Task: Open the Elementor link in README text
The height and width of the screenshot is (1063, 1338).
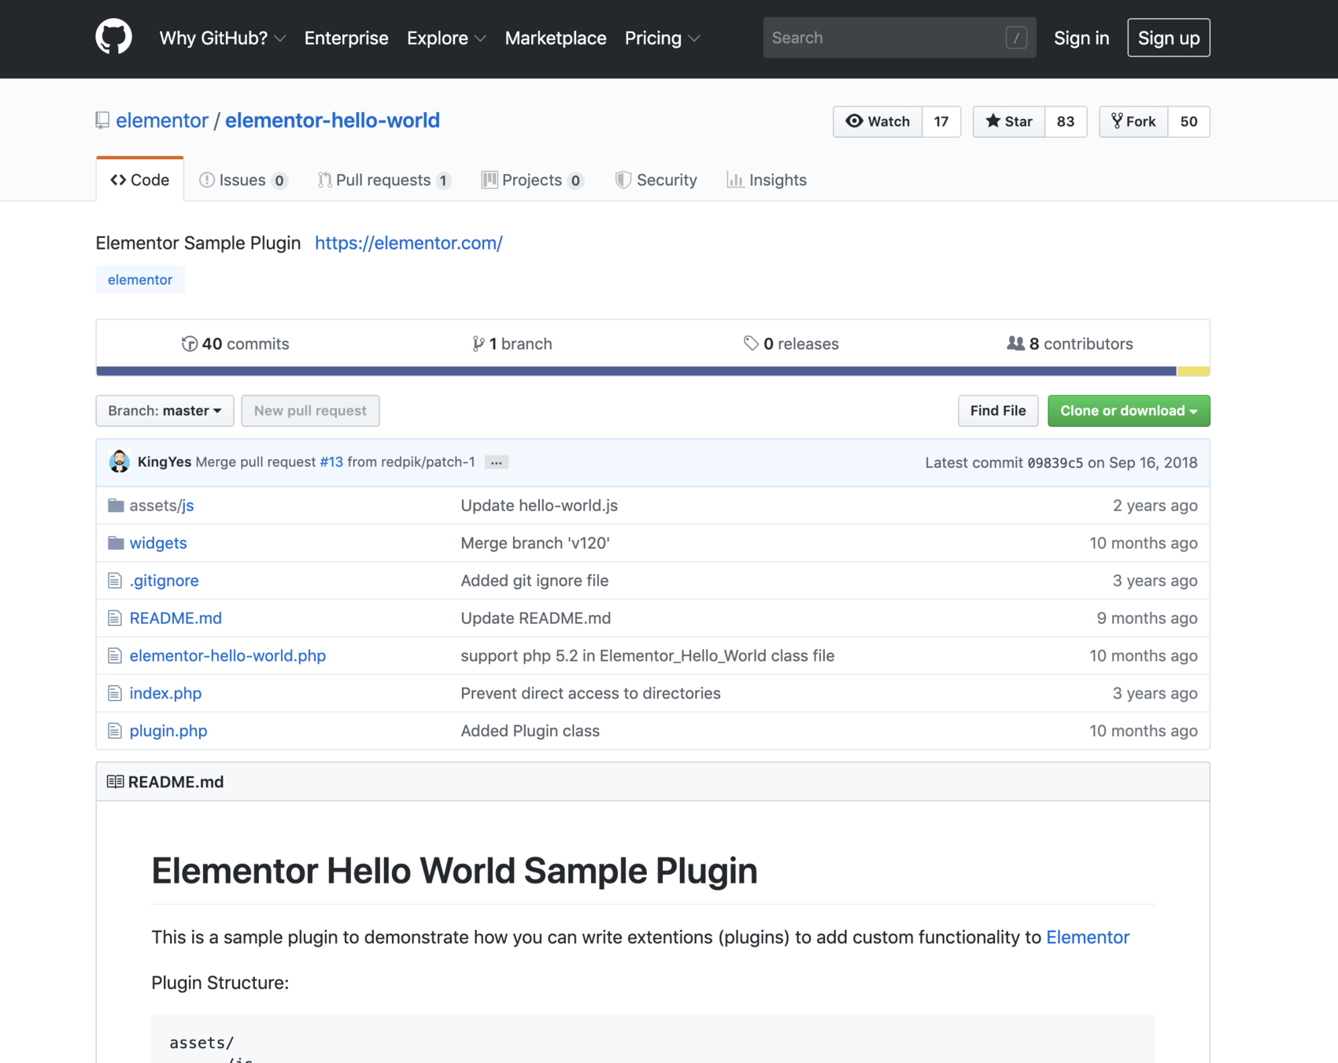Action: pyautogui.click(x=1088, y=937)
